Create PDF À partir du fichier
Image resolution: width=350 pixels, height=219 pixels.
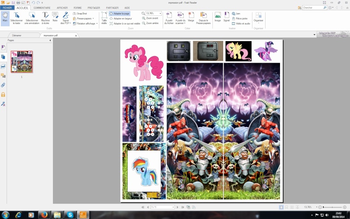click(x=169, y=18)
